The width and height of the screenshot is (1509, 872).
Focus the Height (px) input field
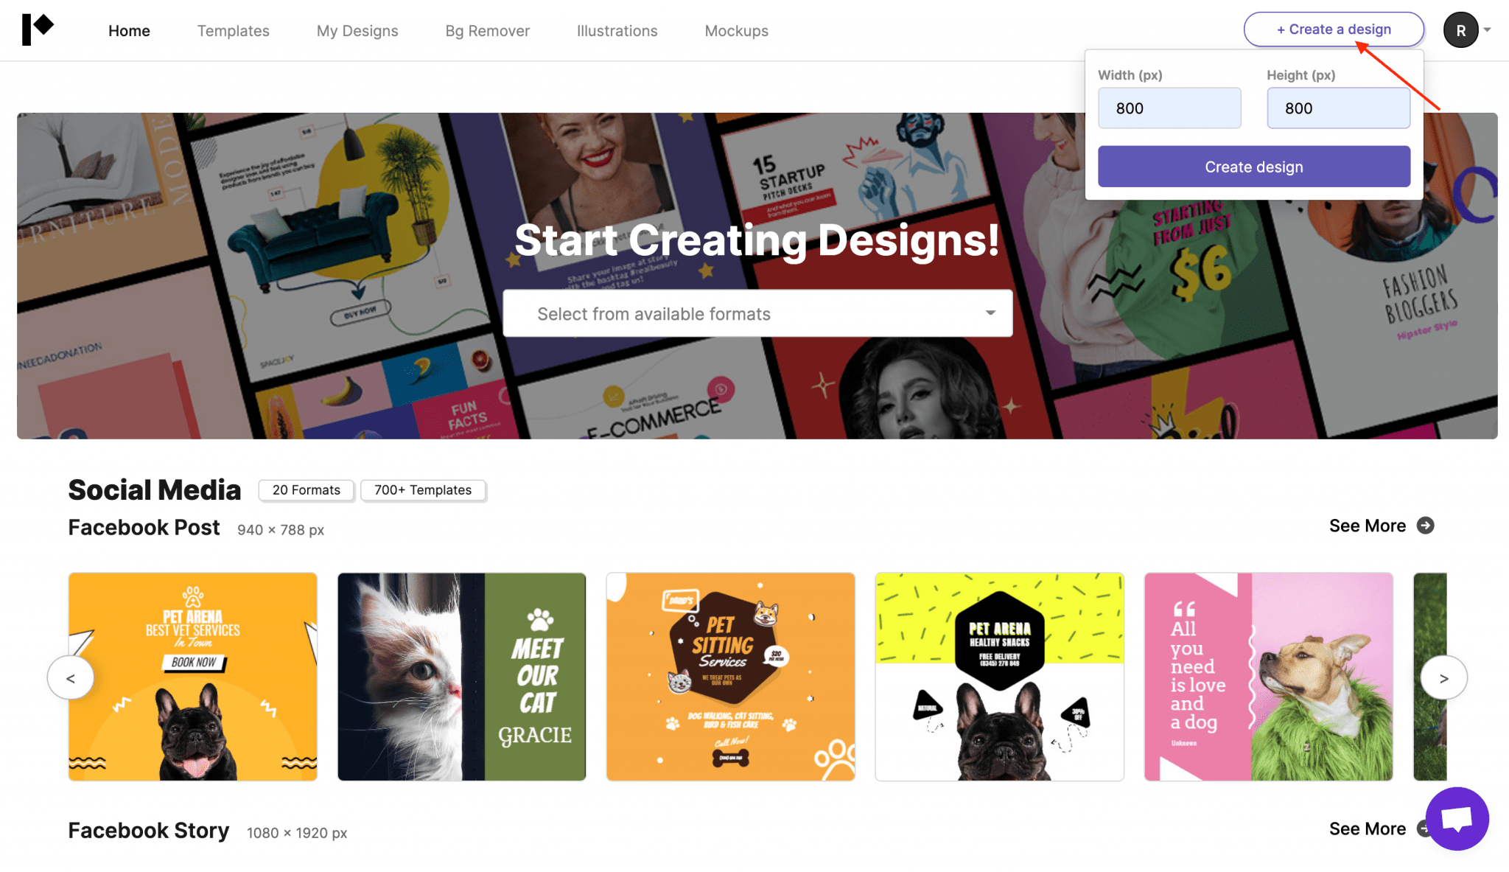(1338, 108)
